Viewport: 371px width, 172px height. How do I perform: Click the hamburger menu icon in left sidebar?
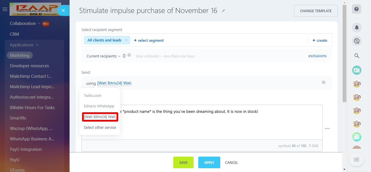[5, 10]
